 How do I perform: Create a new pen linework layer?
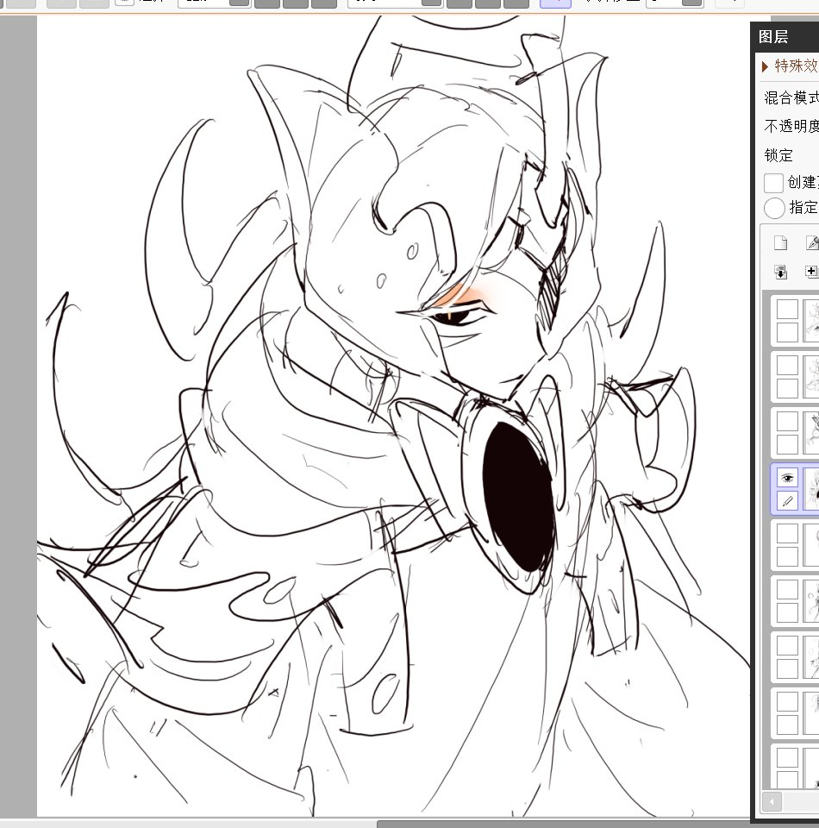click(811, 243)
